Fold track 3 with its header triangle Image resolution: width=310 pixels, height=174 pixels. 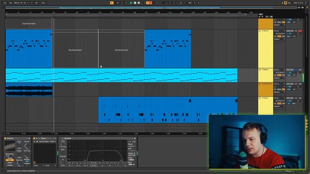tap(260, 70)
